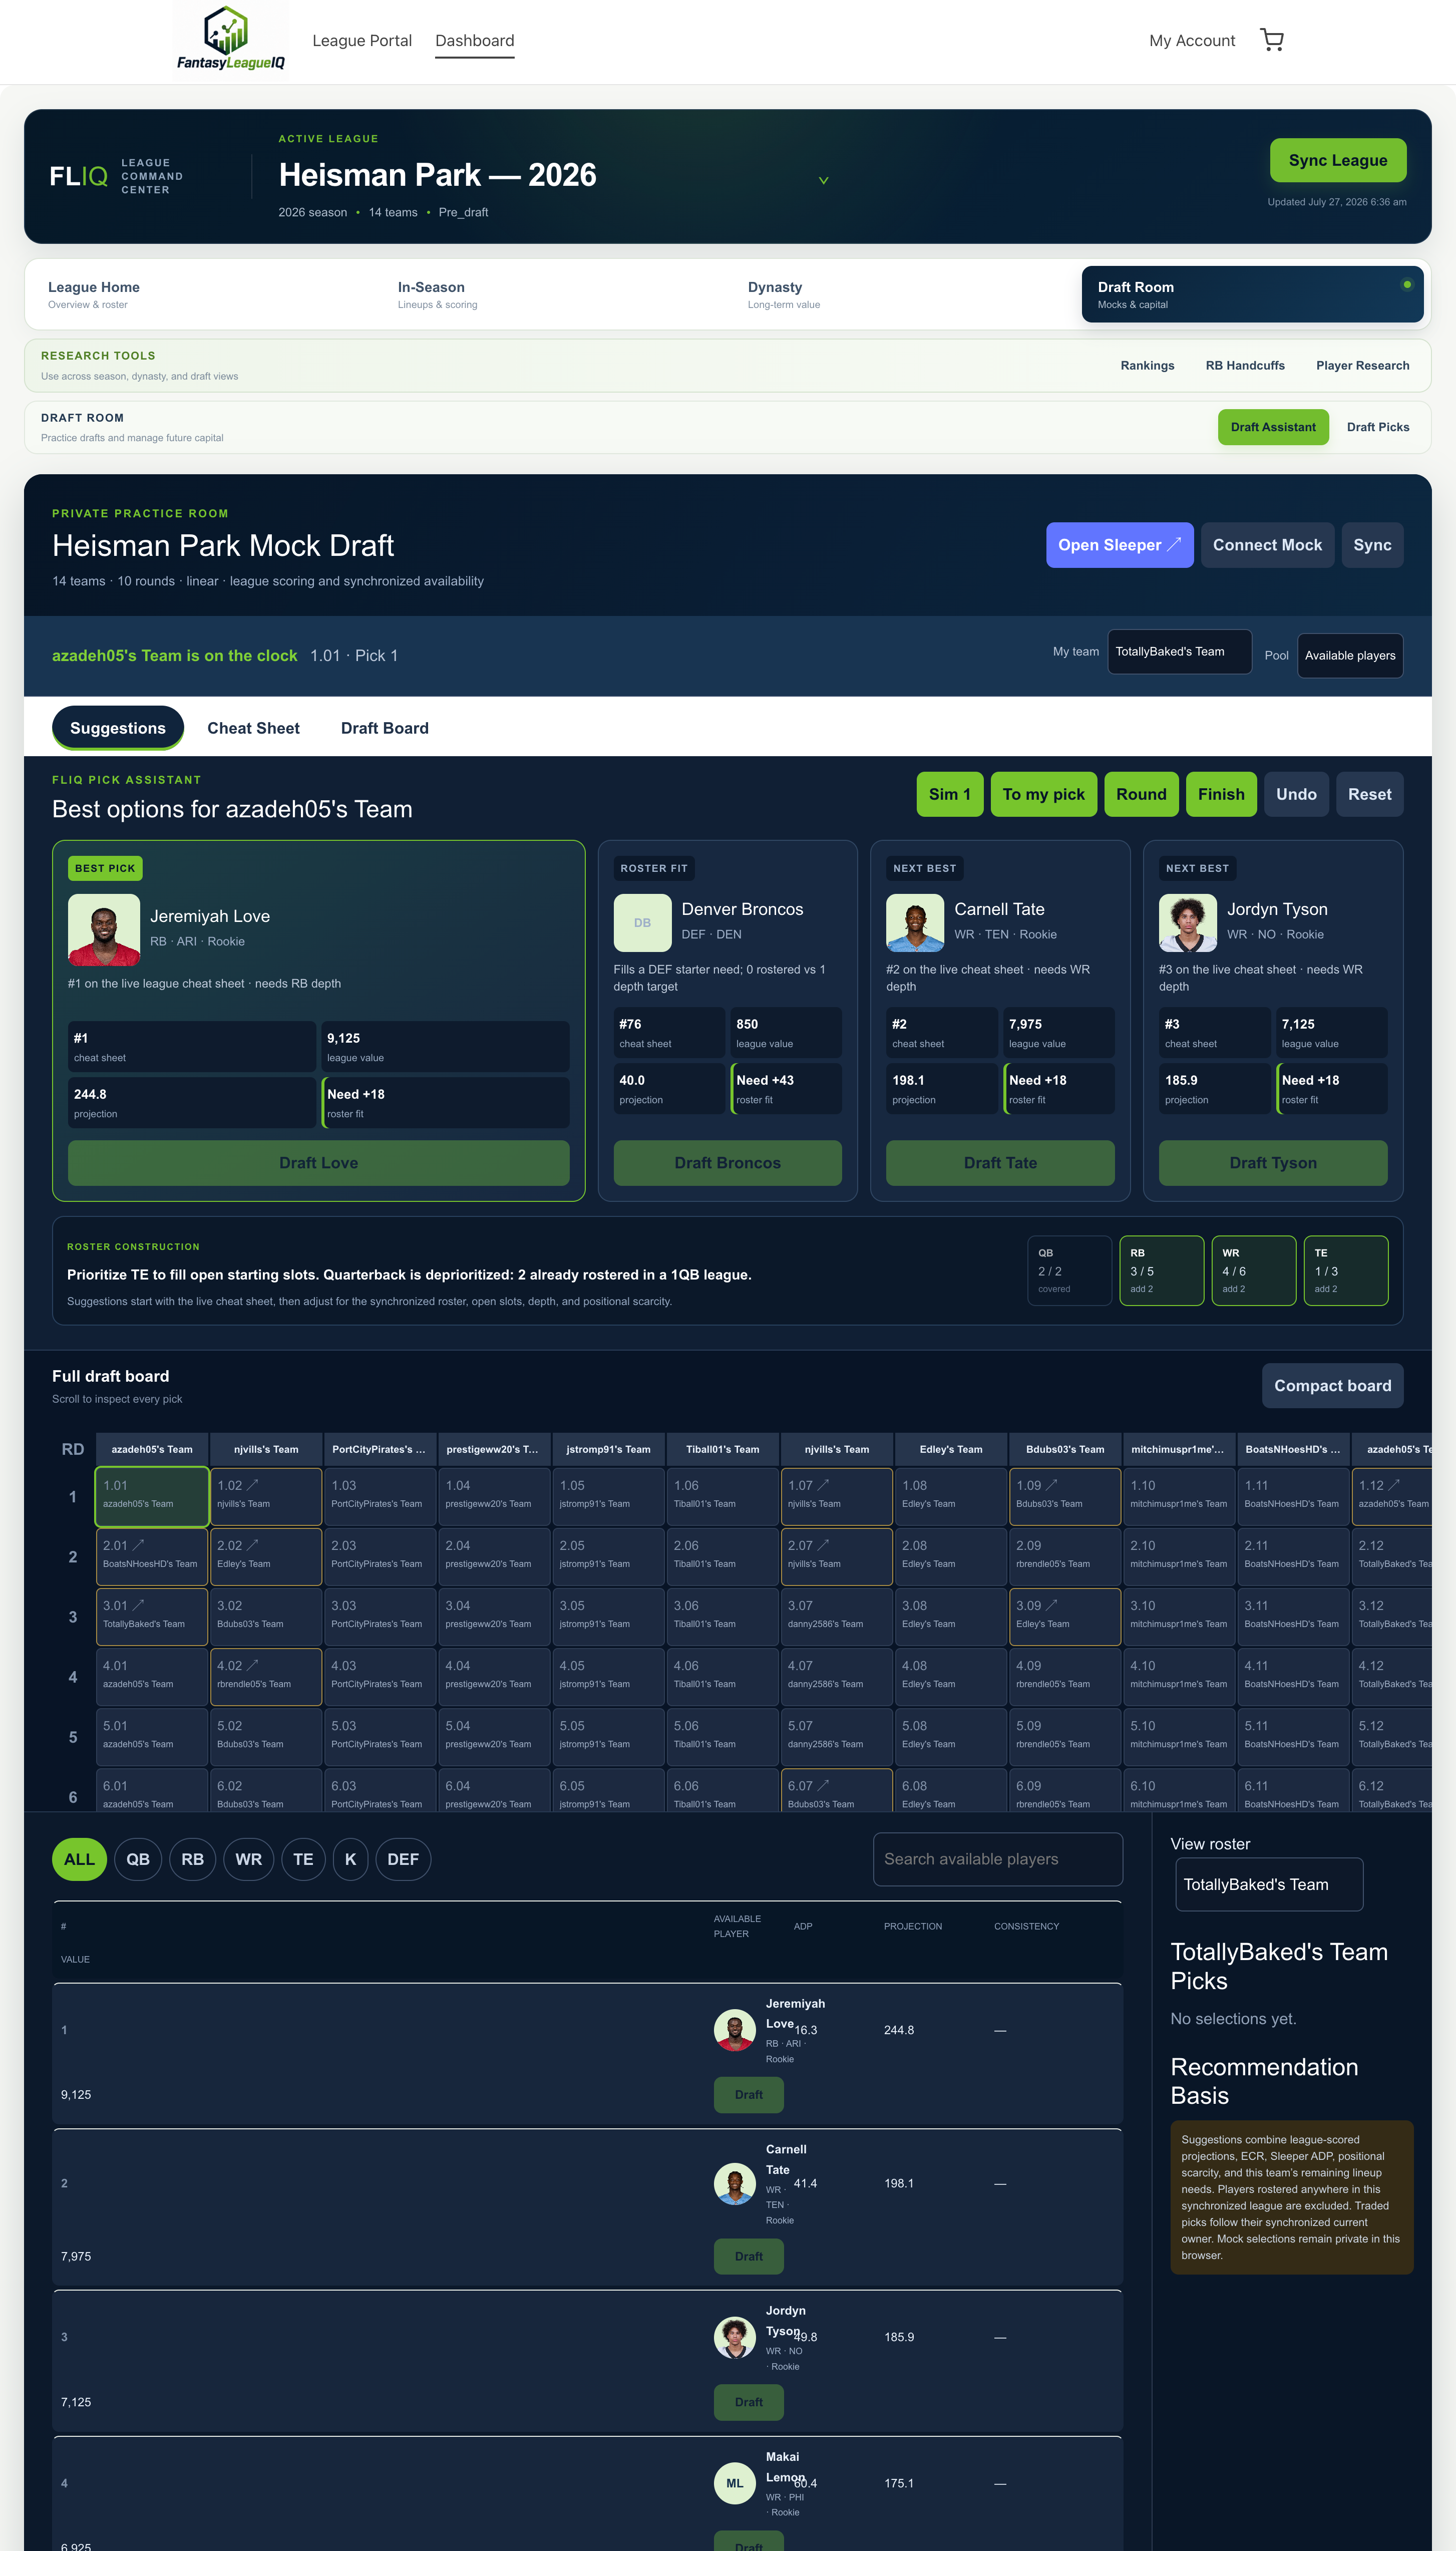Expand the active league chevron dropdown
This screenshot has width=1456, height=2551.
(823, 181)
